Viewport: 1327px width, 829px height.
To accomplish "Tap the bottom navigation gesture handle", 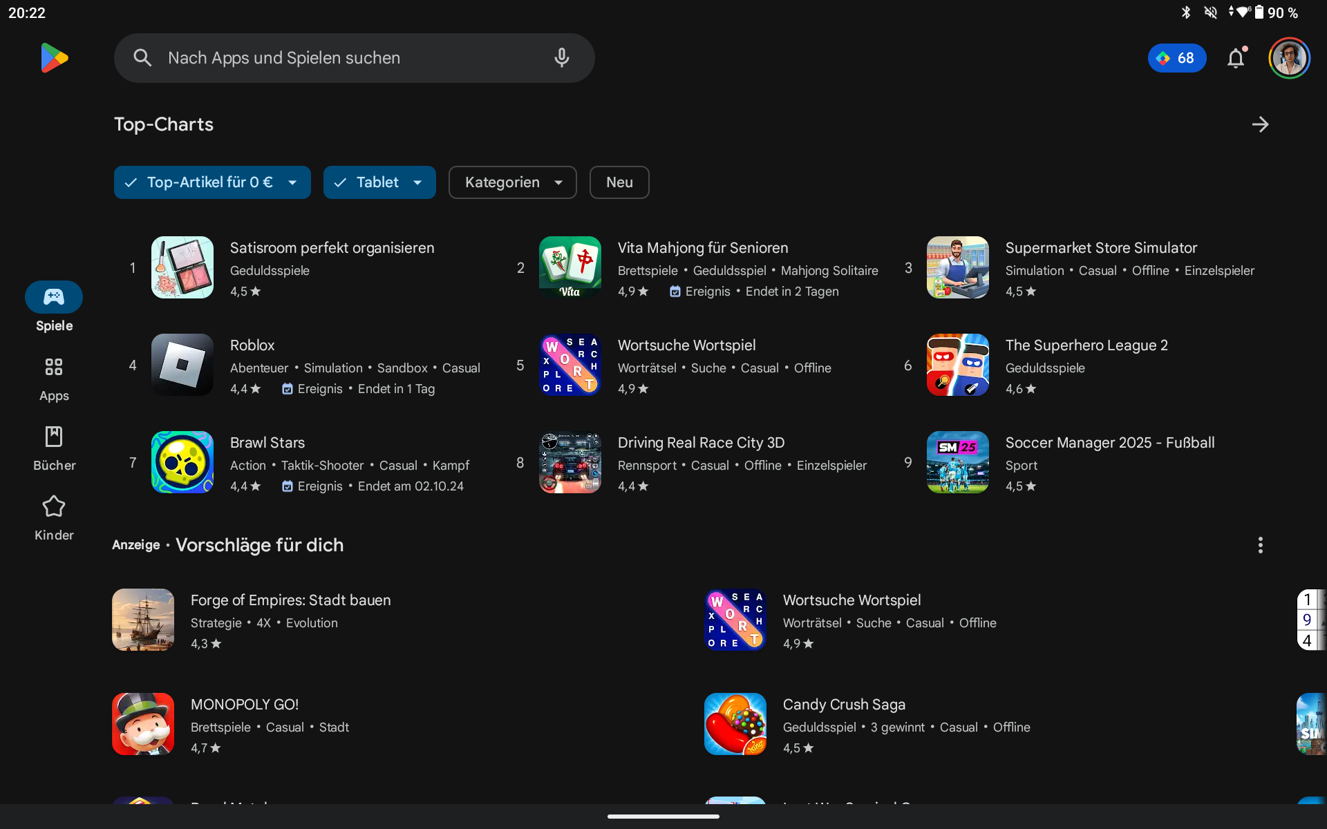I will click(663, 817).
